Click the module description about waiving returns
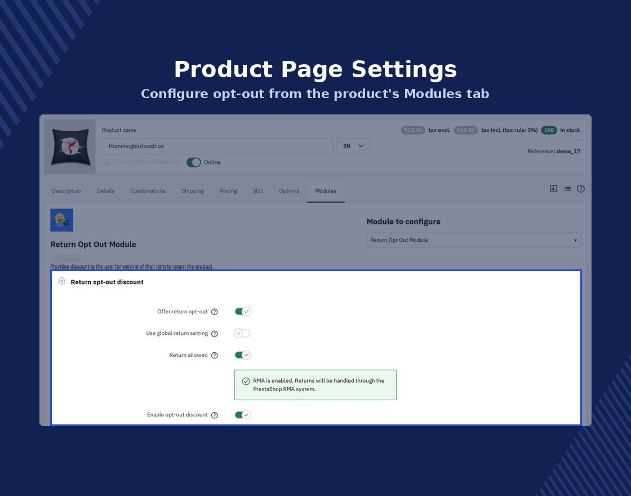This screenshot has height=496, width=631. click(131, 267)
